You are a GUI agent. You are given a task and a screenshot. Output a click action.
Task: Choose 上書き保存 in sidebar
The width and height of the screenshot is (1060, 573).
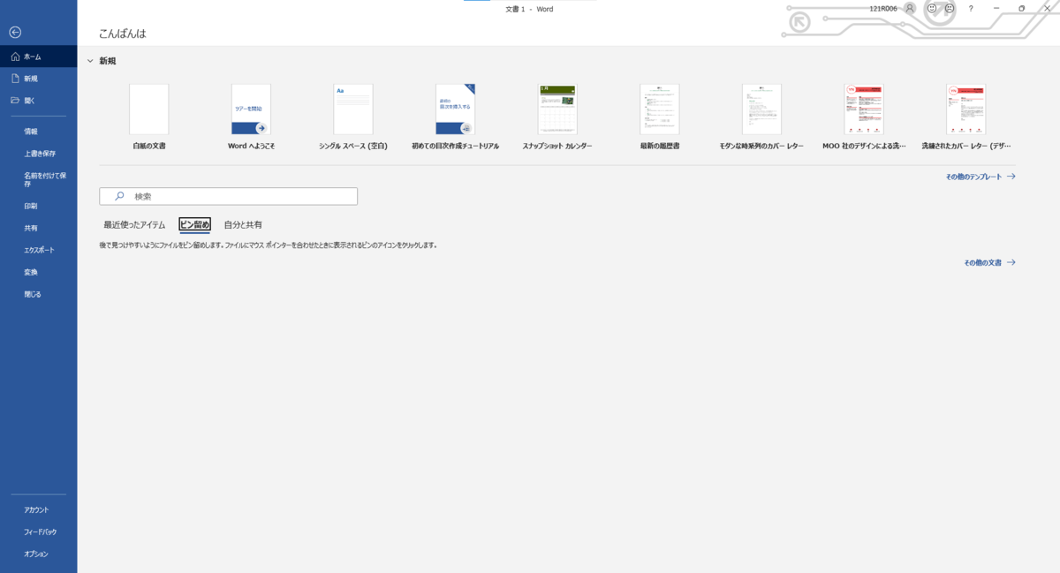[39, 154]
